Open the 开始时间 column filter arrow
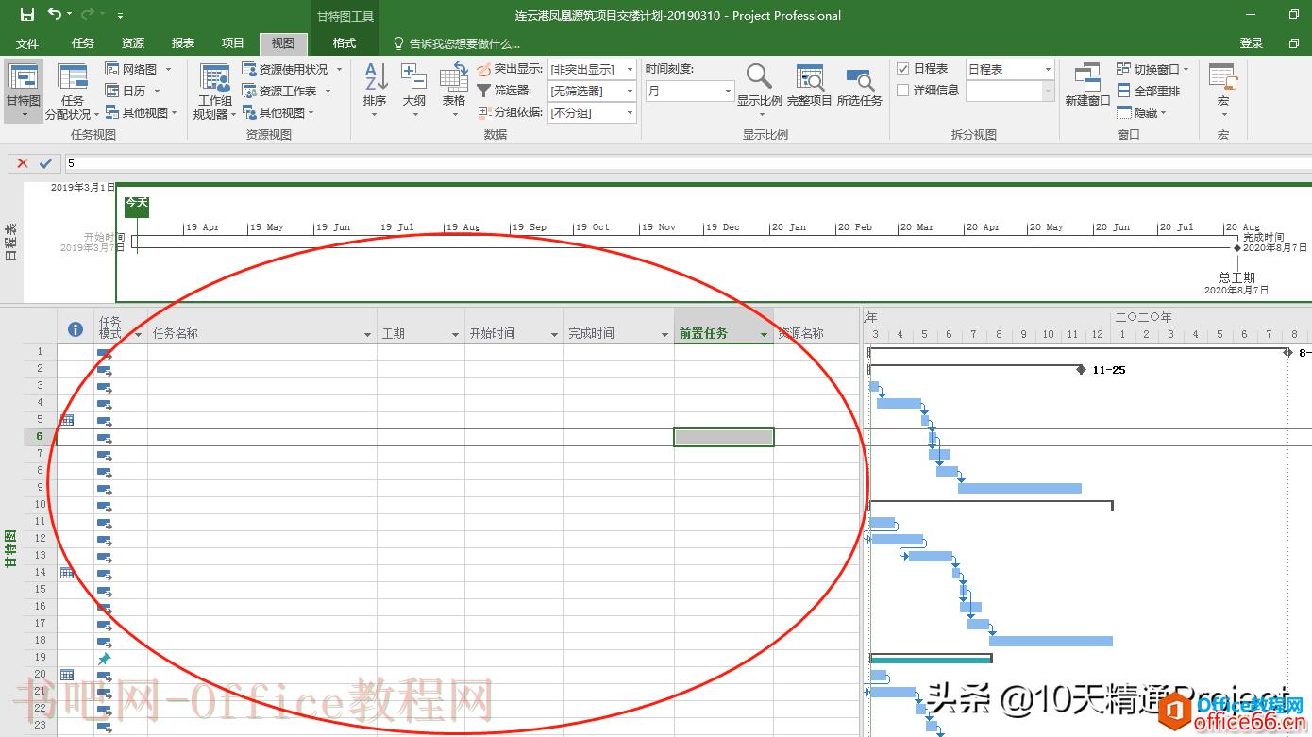 [x=554, y=335]
